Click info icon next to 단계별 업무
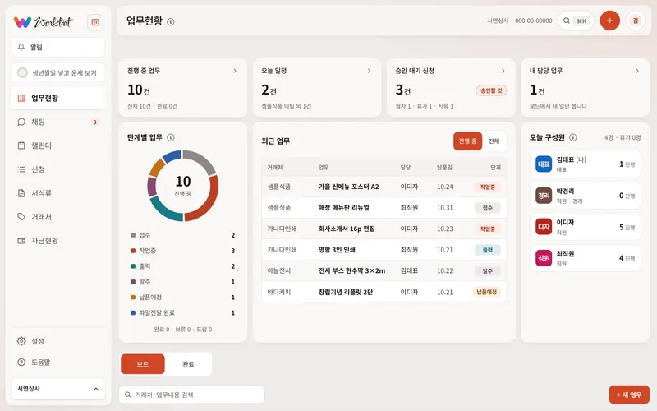The width and height of the screenshot is (657, 411). point(171,137)
